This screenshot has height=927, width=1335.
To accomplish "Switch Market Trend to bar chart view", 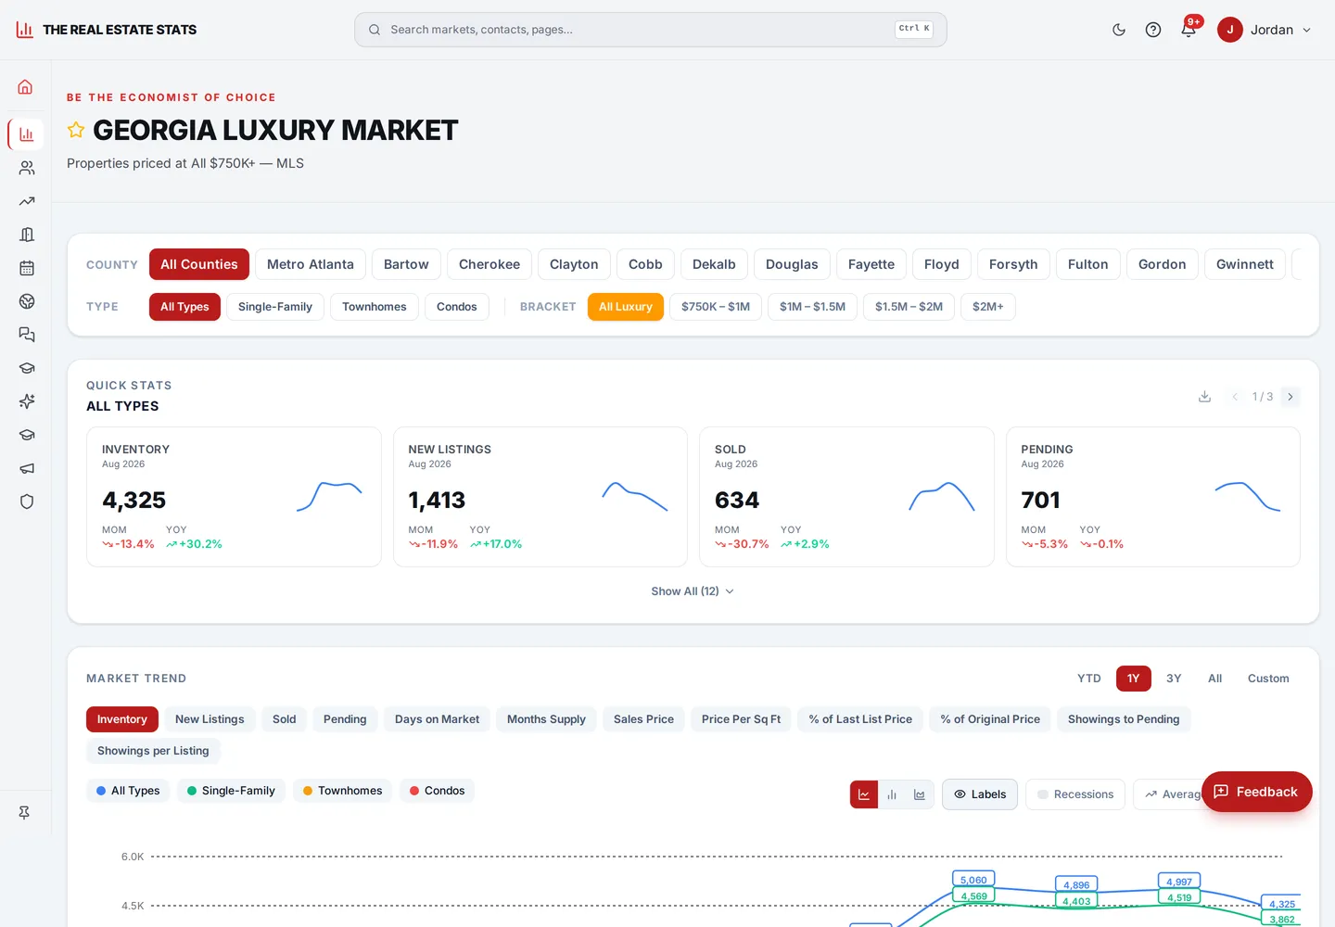I will (x=892, y=794).
